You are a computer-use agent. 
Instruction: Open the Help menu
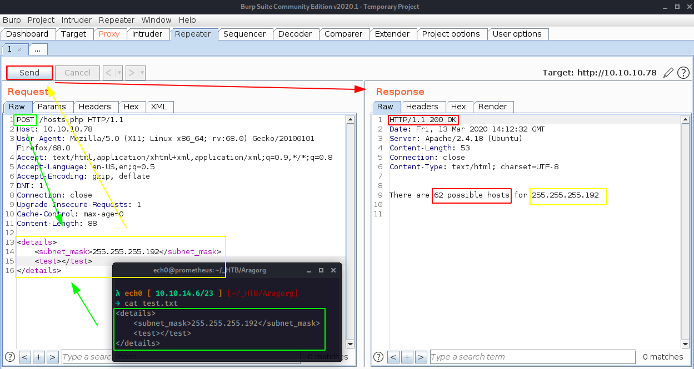(187, 20)
